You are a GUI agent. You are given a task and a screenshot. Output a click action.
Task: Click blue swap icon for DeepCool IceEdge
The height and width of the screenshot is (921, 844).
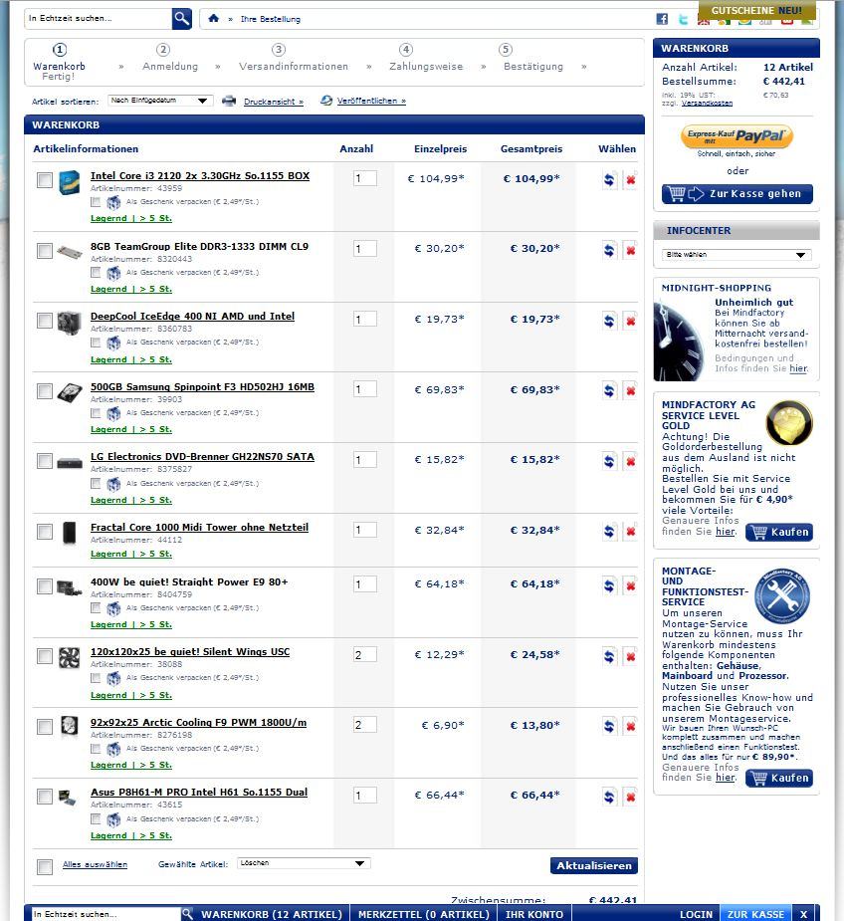610,321
